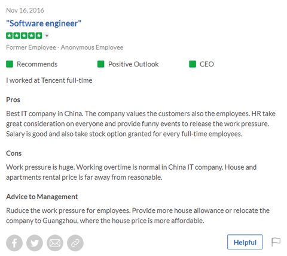Share review via Facebook icon
Viewport: 287px width, 256px height.
[14, 243]
